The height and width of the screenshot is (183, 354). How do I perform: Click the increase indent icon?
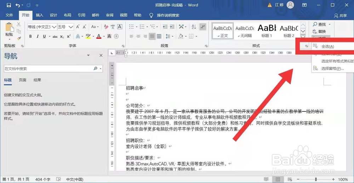point(172,27)
